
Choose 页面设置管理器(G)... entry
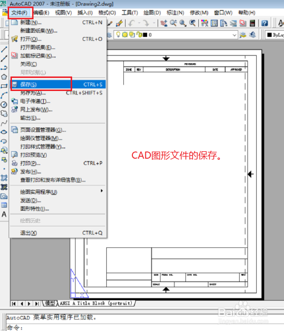58,130
